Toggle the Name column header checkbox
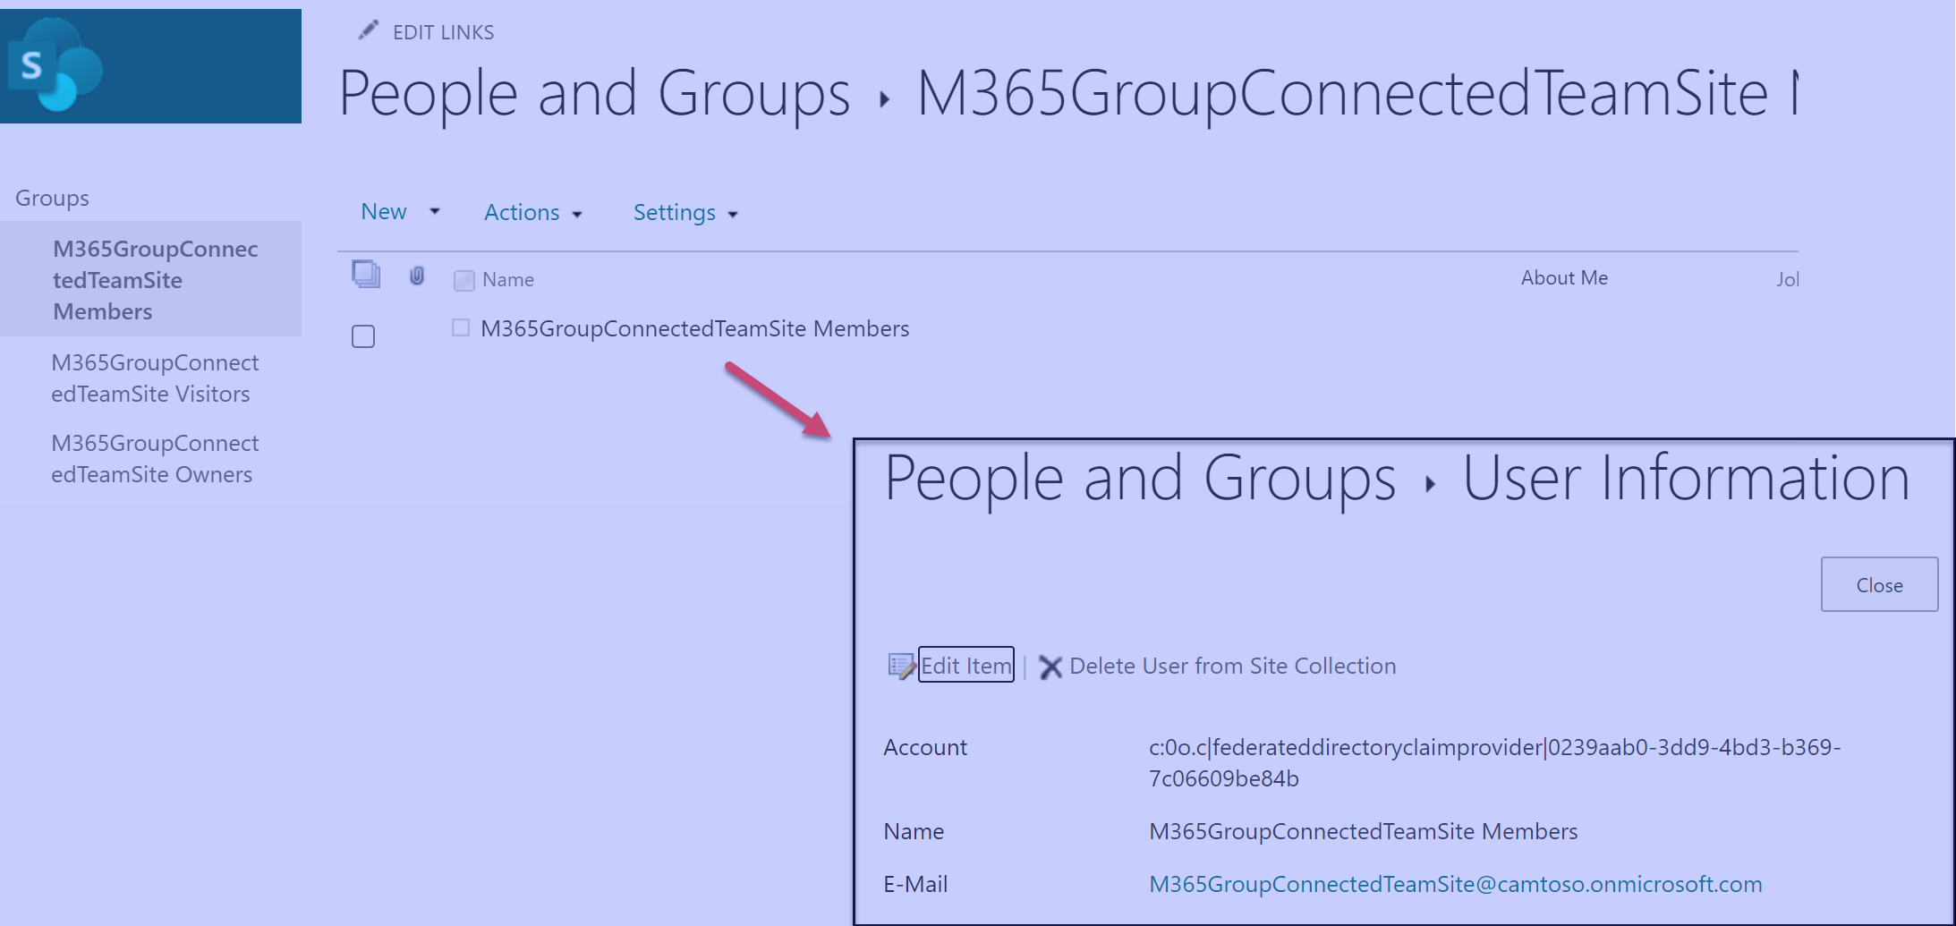Screen dimensions: 1956x926 (x=463, y=280)
